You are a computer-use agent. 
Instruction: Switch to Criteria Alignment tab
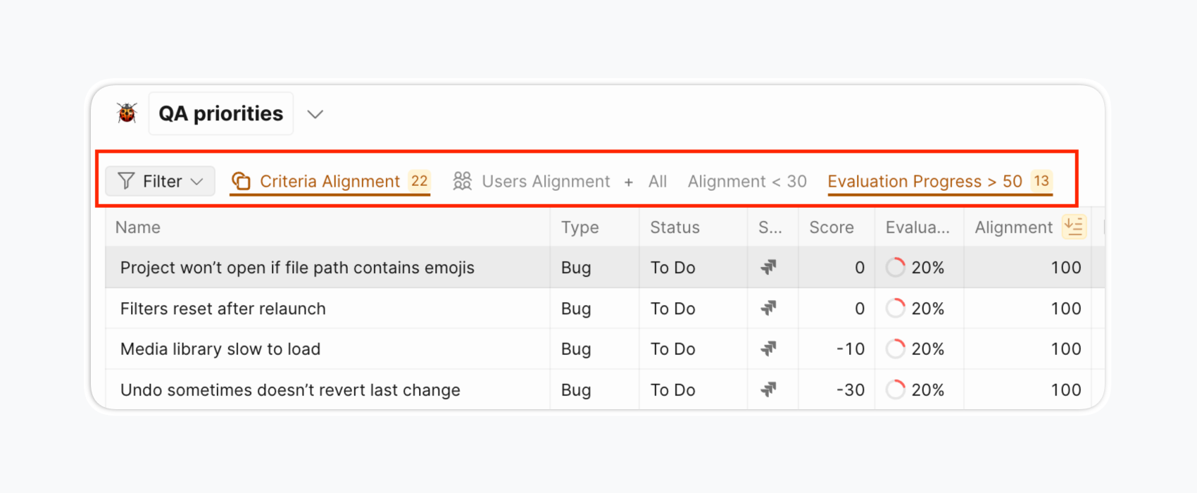tap(330, 182)
